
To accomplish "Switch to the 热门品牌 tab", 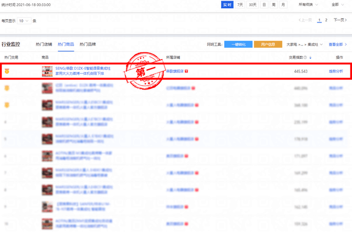I will pyautogui.click(x=88, y=44).
